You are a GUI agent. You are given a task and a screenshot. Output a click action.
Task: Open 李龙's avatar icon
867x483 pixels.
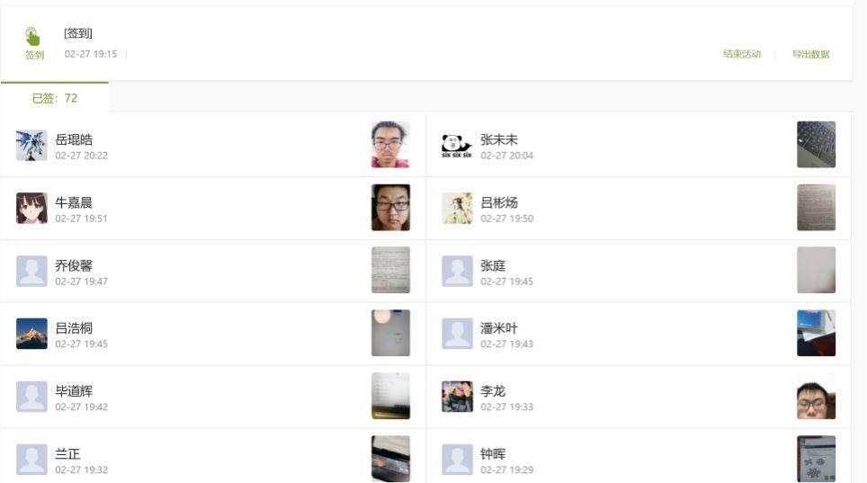(x=457, y=397)
